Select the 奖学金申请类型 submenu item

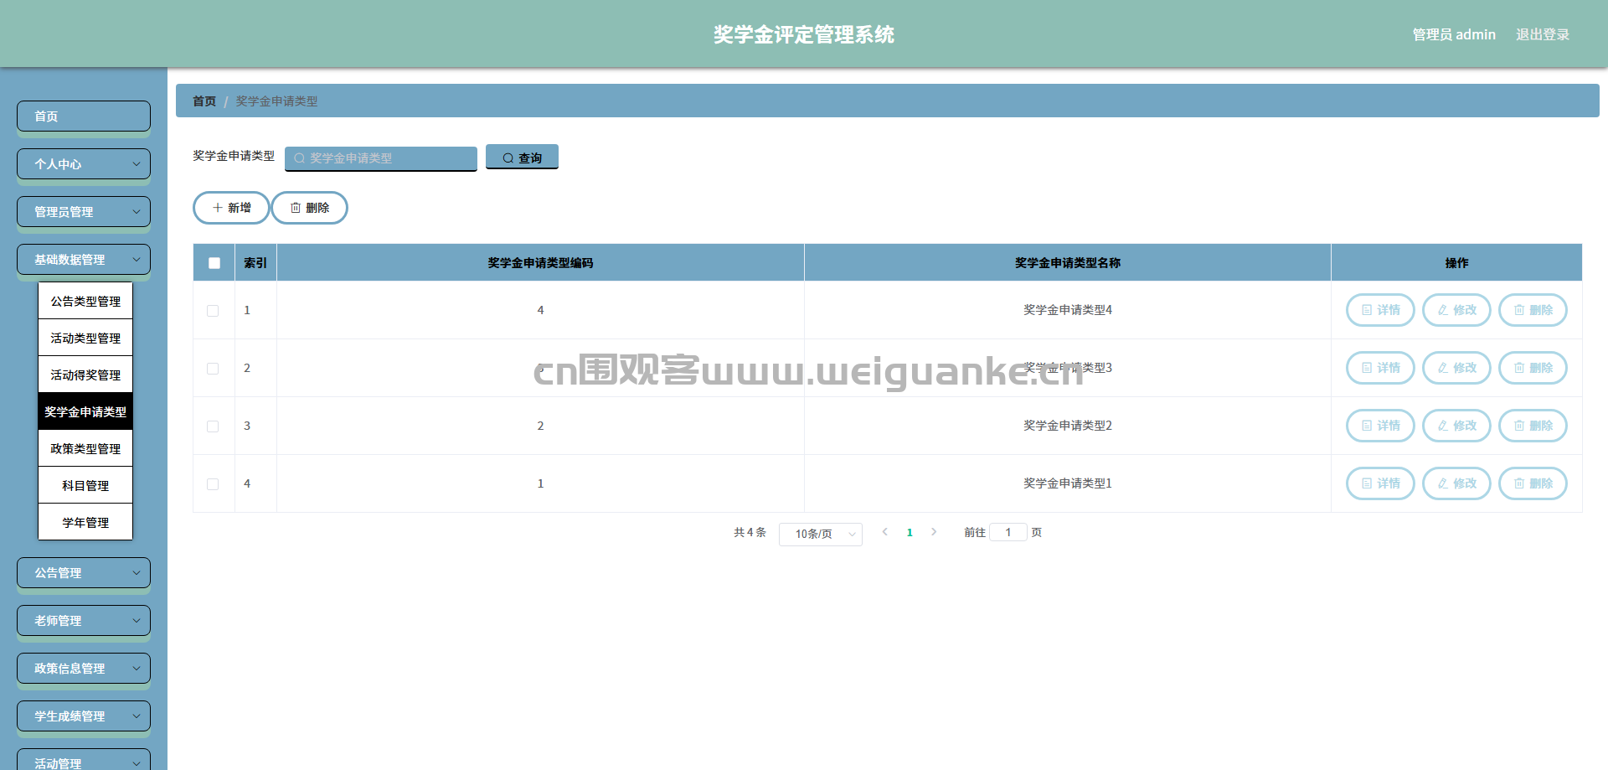[85, 411]
